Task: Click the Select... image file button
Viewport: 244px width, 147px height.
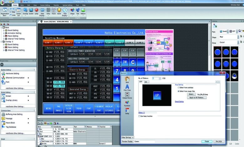Action: tap(191, 94)
